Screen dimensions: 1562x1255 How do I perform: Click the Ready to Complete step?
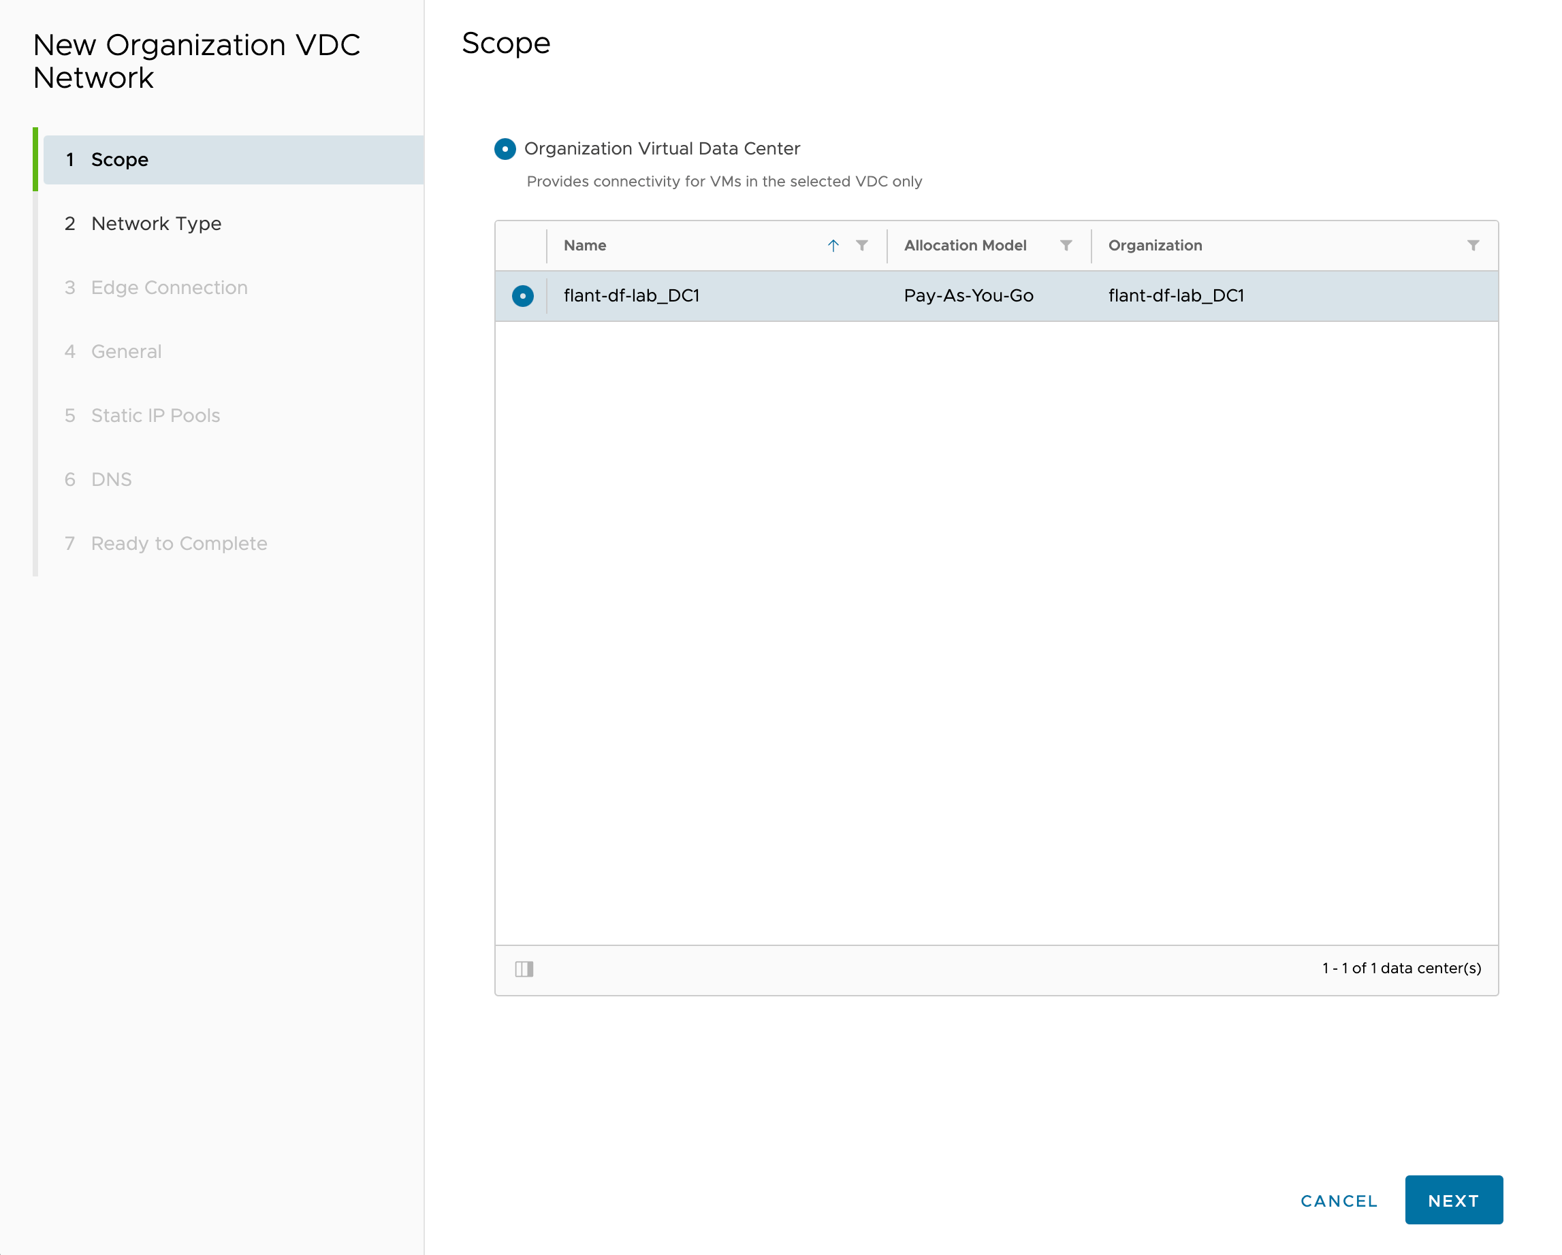(x=178, y=543)
